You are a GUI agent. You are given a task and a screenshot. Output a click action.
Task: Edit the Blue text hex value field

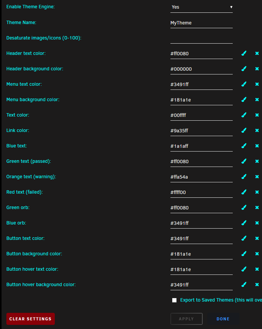pyautogui.click(x=202, y=146)
